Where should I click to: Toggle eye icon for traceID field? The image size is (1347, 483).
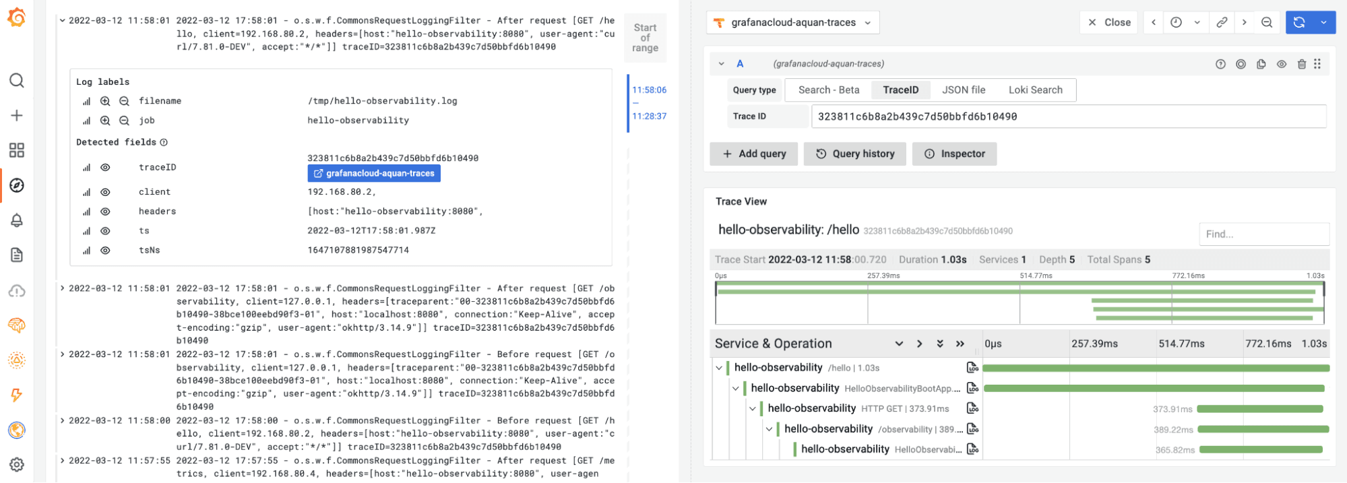pos(105,168)
